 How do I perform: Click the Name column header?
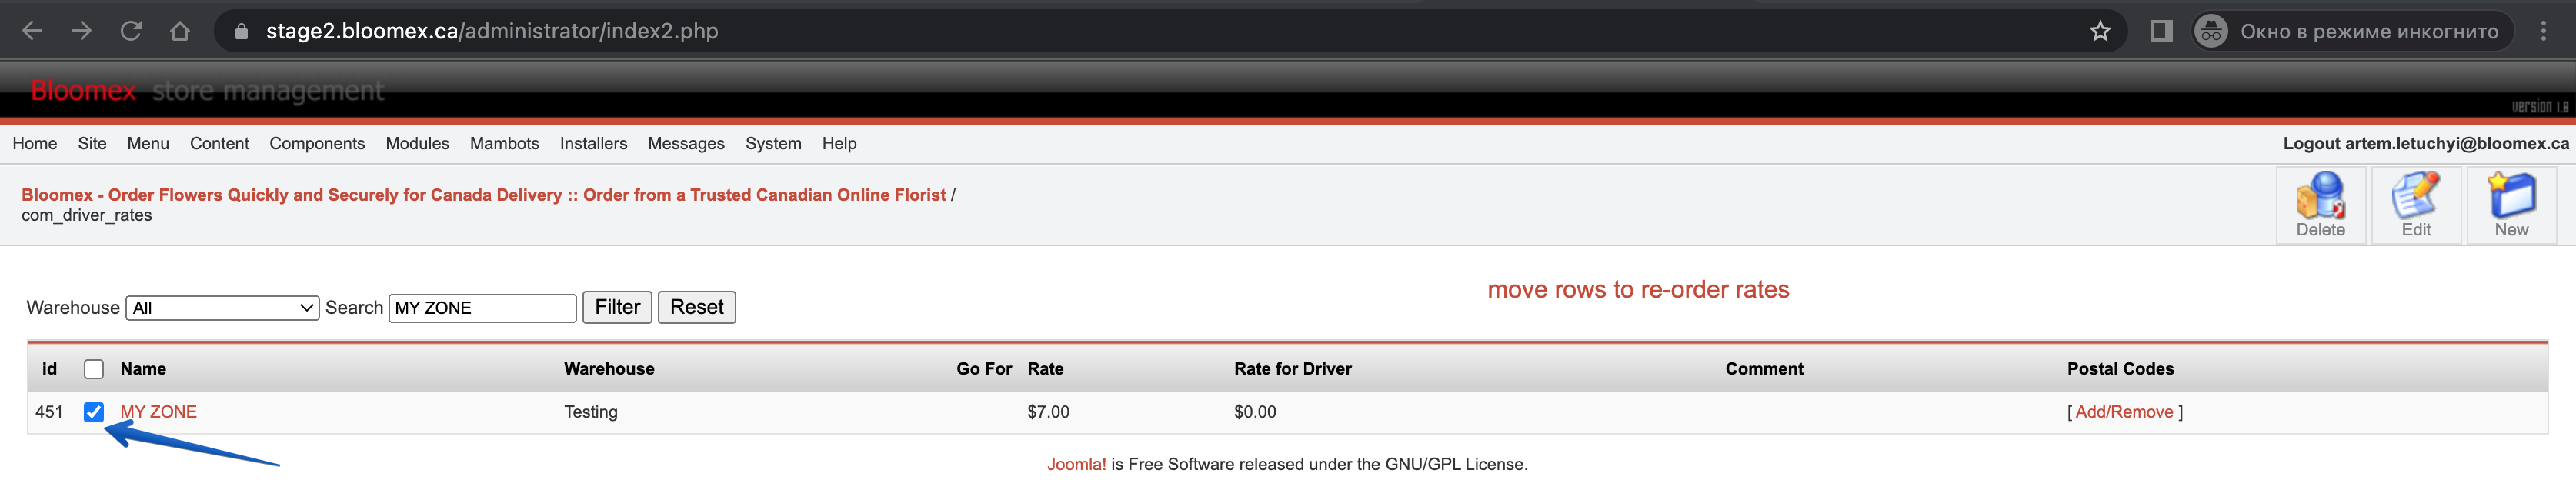pos(143,369)
